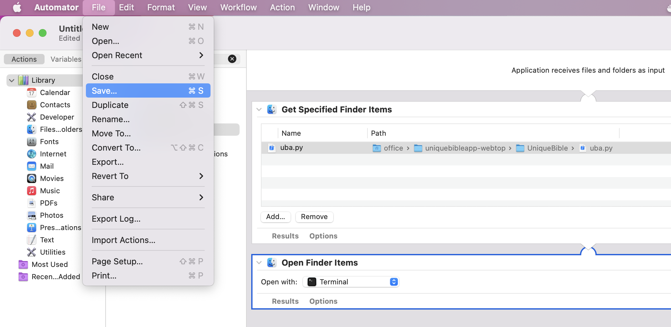Collapse Open Finder Items action

(x=259, y=263)
